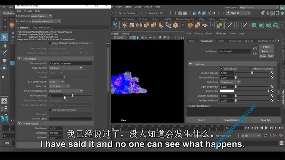Open the 24 fps frame rate dropdown
Image resolution: width=285 pixels, height=160 pixels.
point(251,136)
